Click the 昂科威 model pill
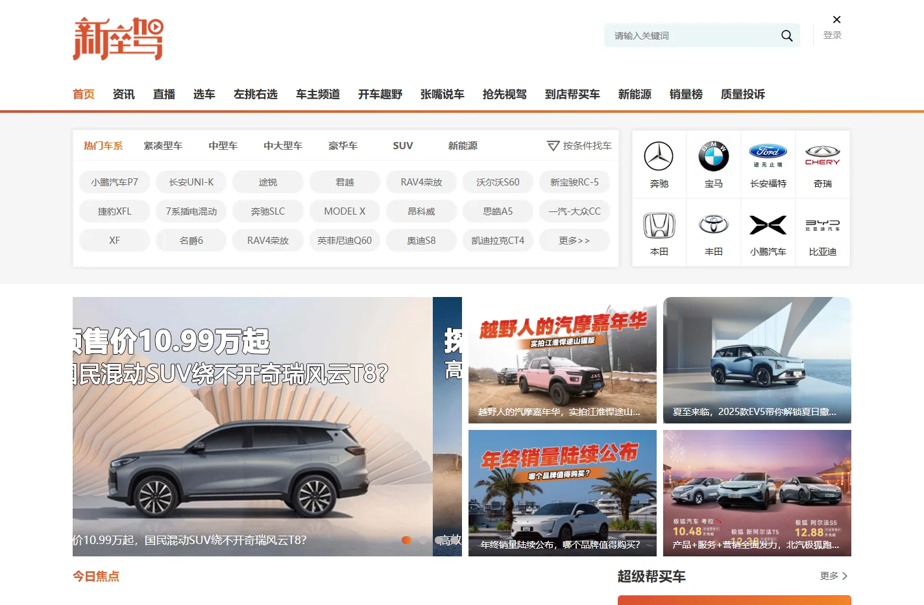 tap(421, 211)
